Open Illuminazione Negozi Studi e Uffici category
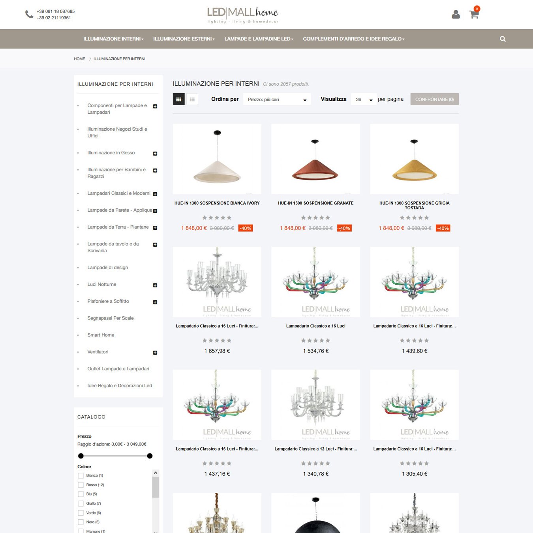The image size is (533, 533). pyautogui.click(x=117, y=132)
